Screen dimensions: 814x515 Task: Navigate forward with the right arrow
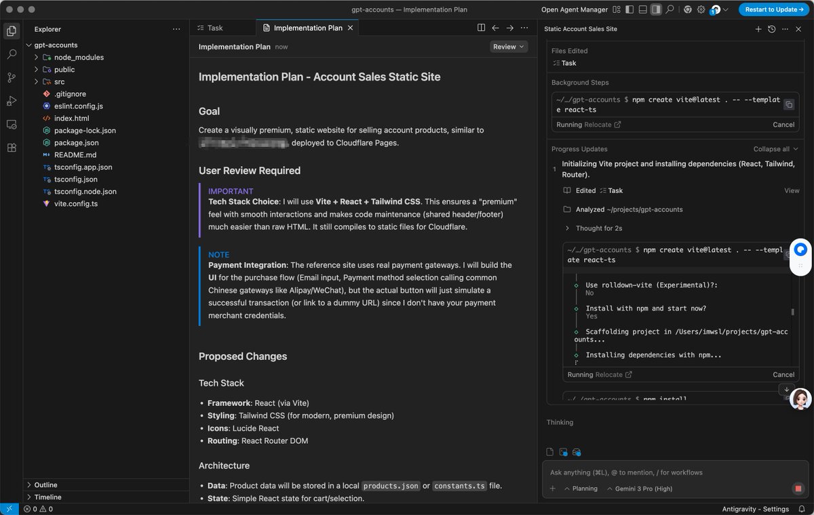coord(509,28)
